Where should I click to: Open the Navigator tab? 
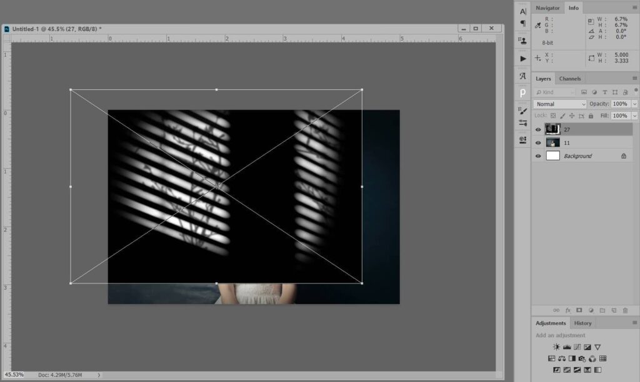coord(547,7)
